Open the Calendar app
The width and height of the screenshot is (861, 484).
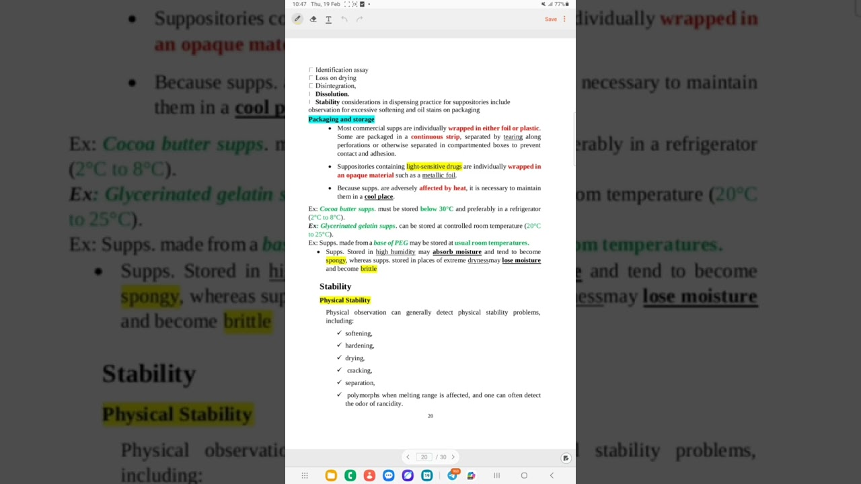pos(427,475)
